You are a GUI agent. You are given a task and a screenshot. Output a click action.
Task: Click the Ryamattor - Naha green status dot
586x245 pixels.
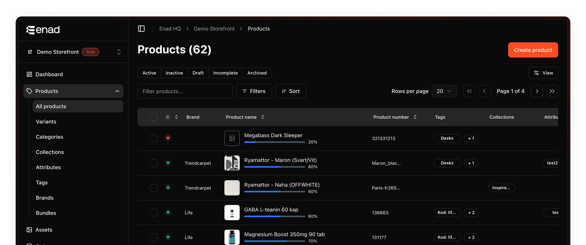tap(168, 187)
